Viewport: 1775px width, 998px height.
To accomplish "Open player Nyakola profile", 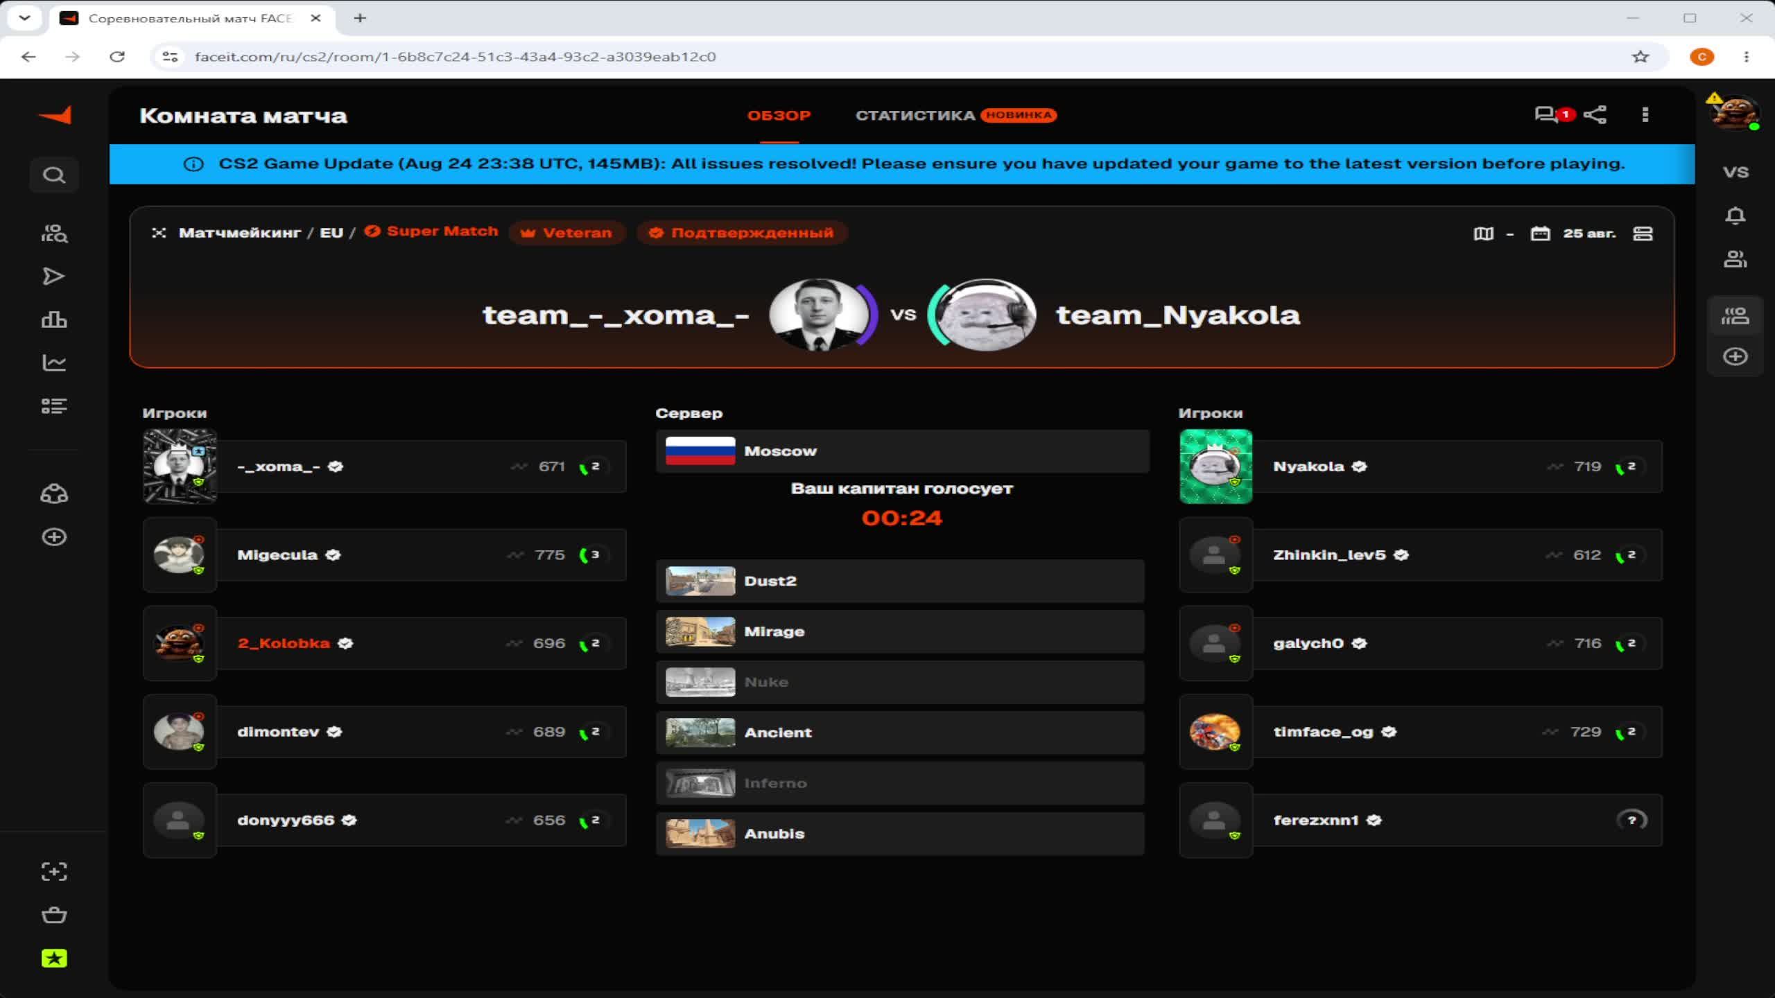I will click(x=1421, y=466).
